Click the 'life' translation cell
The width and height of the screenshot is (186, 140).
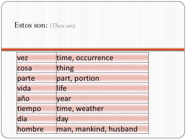[102, 88]
